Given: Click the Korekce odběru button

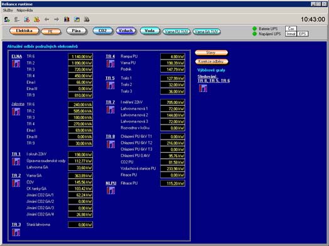Looking at the screenshot, I should tap(212, 61).
